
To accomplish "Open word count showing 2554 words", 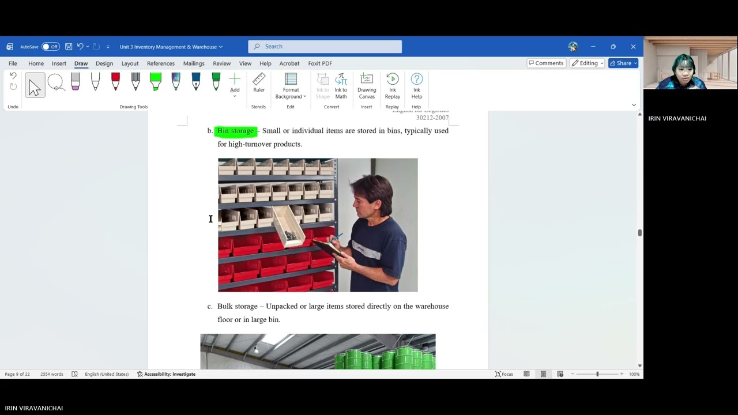I will tap(52, 374).
